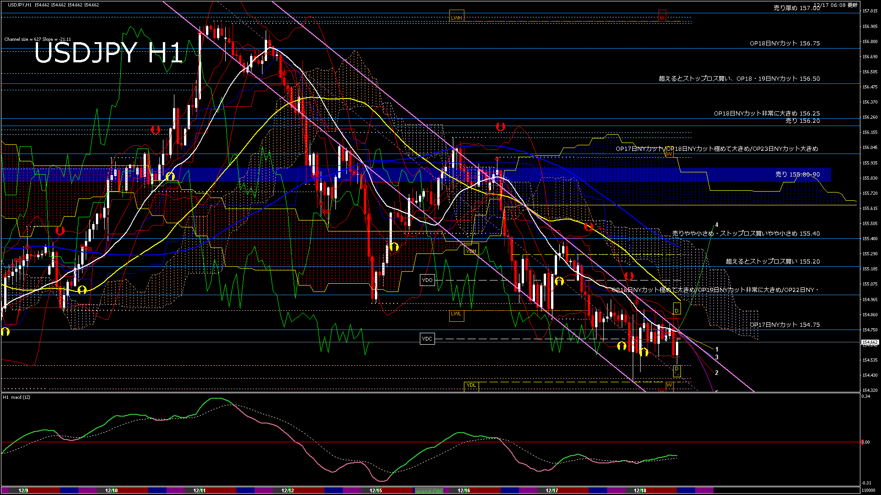Click the OP17日NYカット 154.75 label
The image size is (881, 495).
click(x=785, y=324)
